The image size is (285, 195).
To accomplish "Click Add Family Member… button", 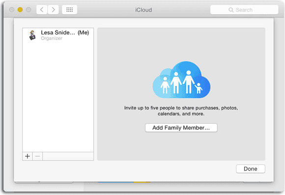I will (x=181, y=128).
